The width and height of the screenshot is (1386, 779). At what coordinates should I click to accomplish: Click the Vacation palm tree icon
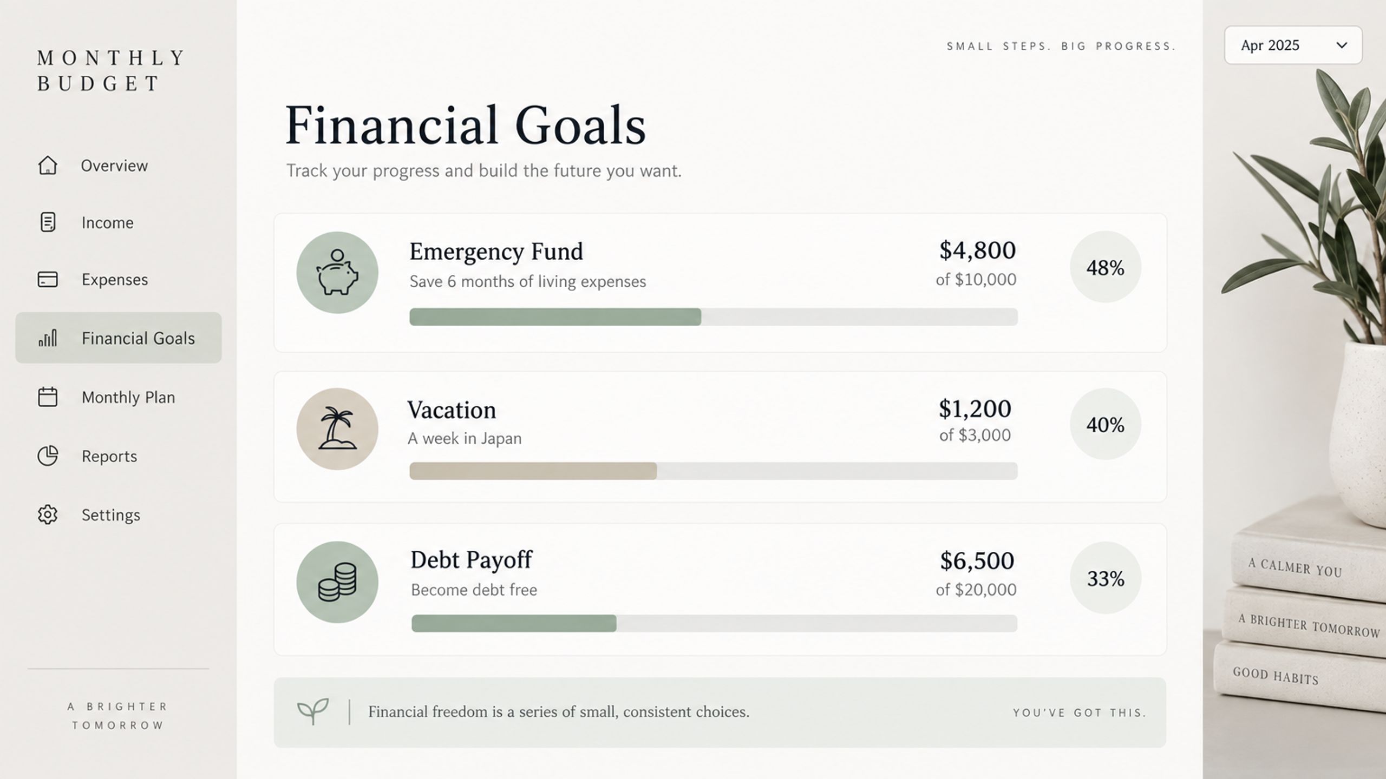(337, 428)
